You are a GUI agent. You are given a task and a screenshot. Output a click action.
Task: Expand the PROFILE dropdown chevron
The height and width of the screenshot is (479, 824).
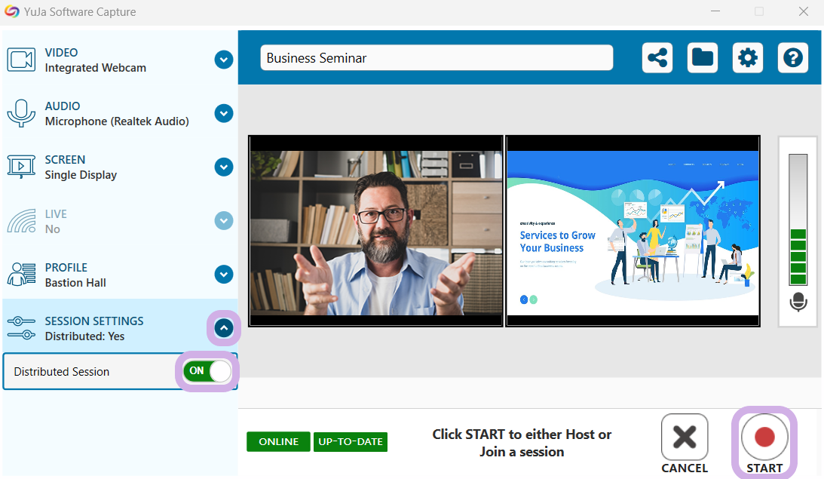point(224,274)
